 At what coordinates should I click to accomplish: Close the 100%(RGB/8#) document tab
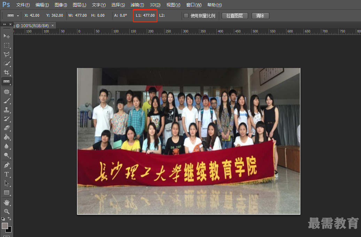point(53,25)
